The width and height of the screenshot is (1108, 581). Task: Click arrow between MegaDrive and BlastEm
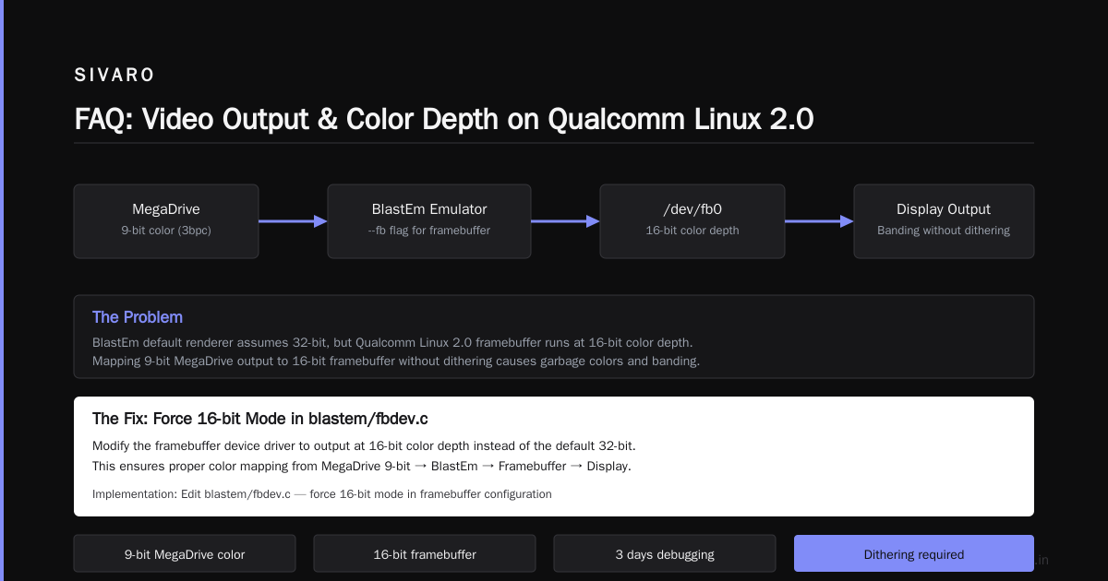[x=293, y=221]
